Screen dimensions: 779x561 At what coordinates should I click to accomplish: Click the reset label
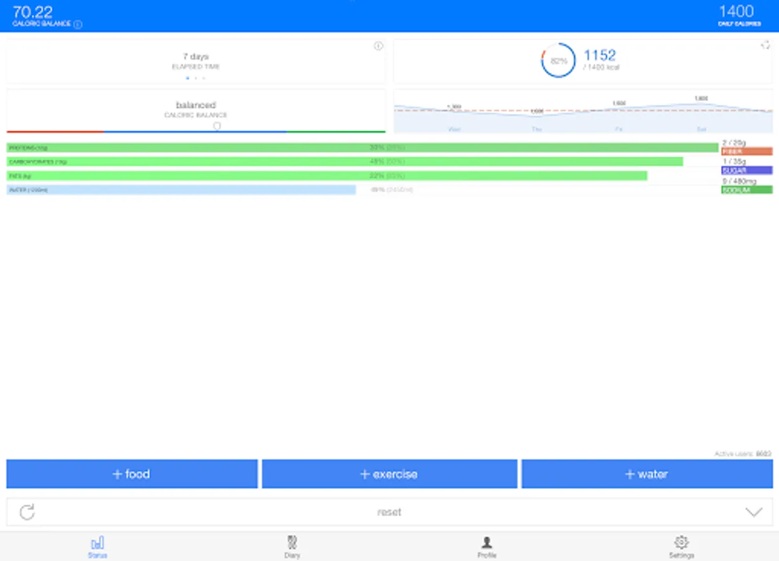pos(389,512)
